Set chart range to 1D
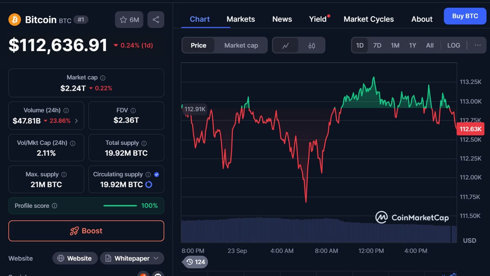This screenshot has width=490, height=276. [360, 45]
